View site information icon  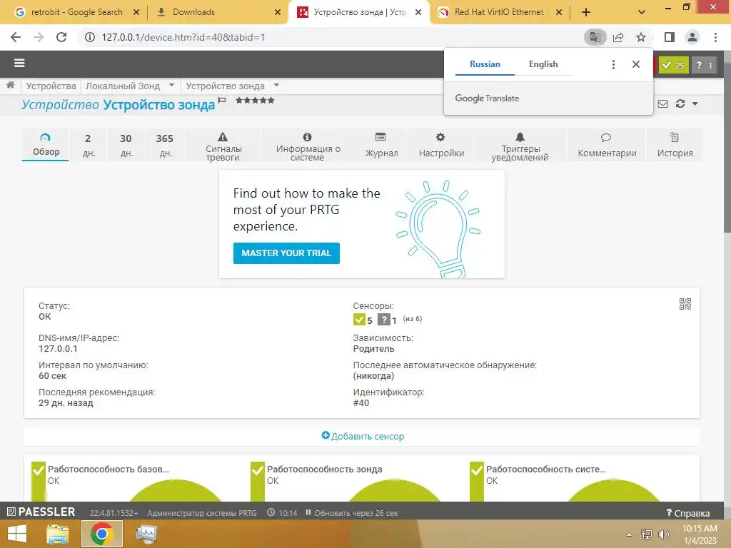click(89, 37)
